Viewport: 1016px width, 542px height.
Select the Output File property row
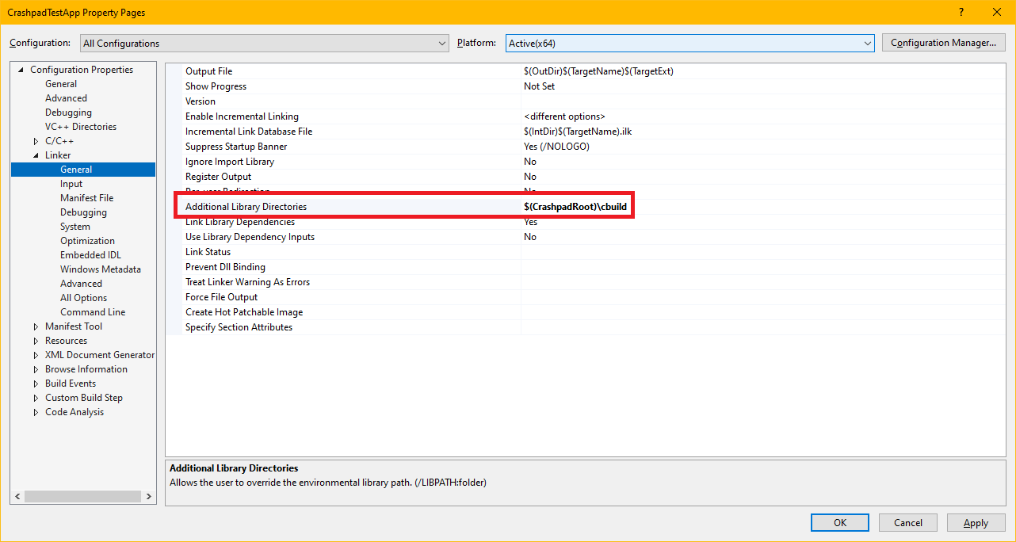point(209,71)
